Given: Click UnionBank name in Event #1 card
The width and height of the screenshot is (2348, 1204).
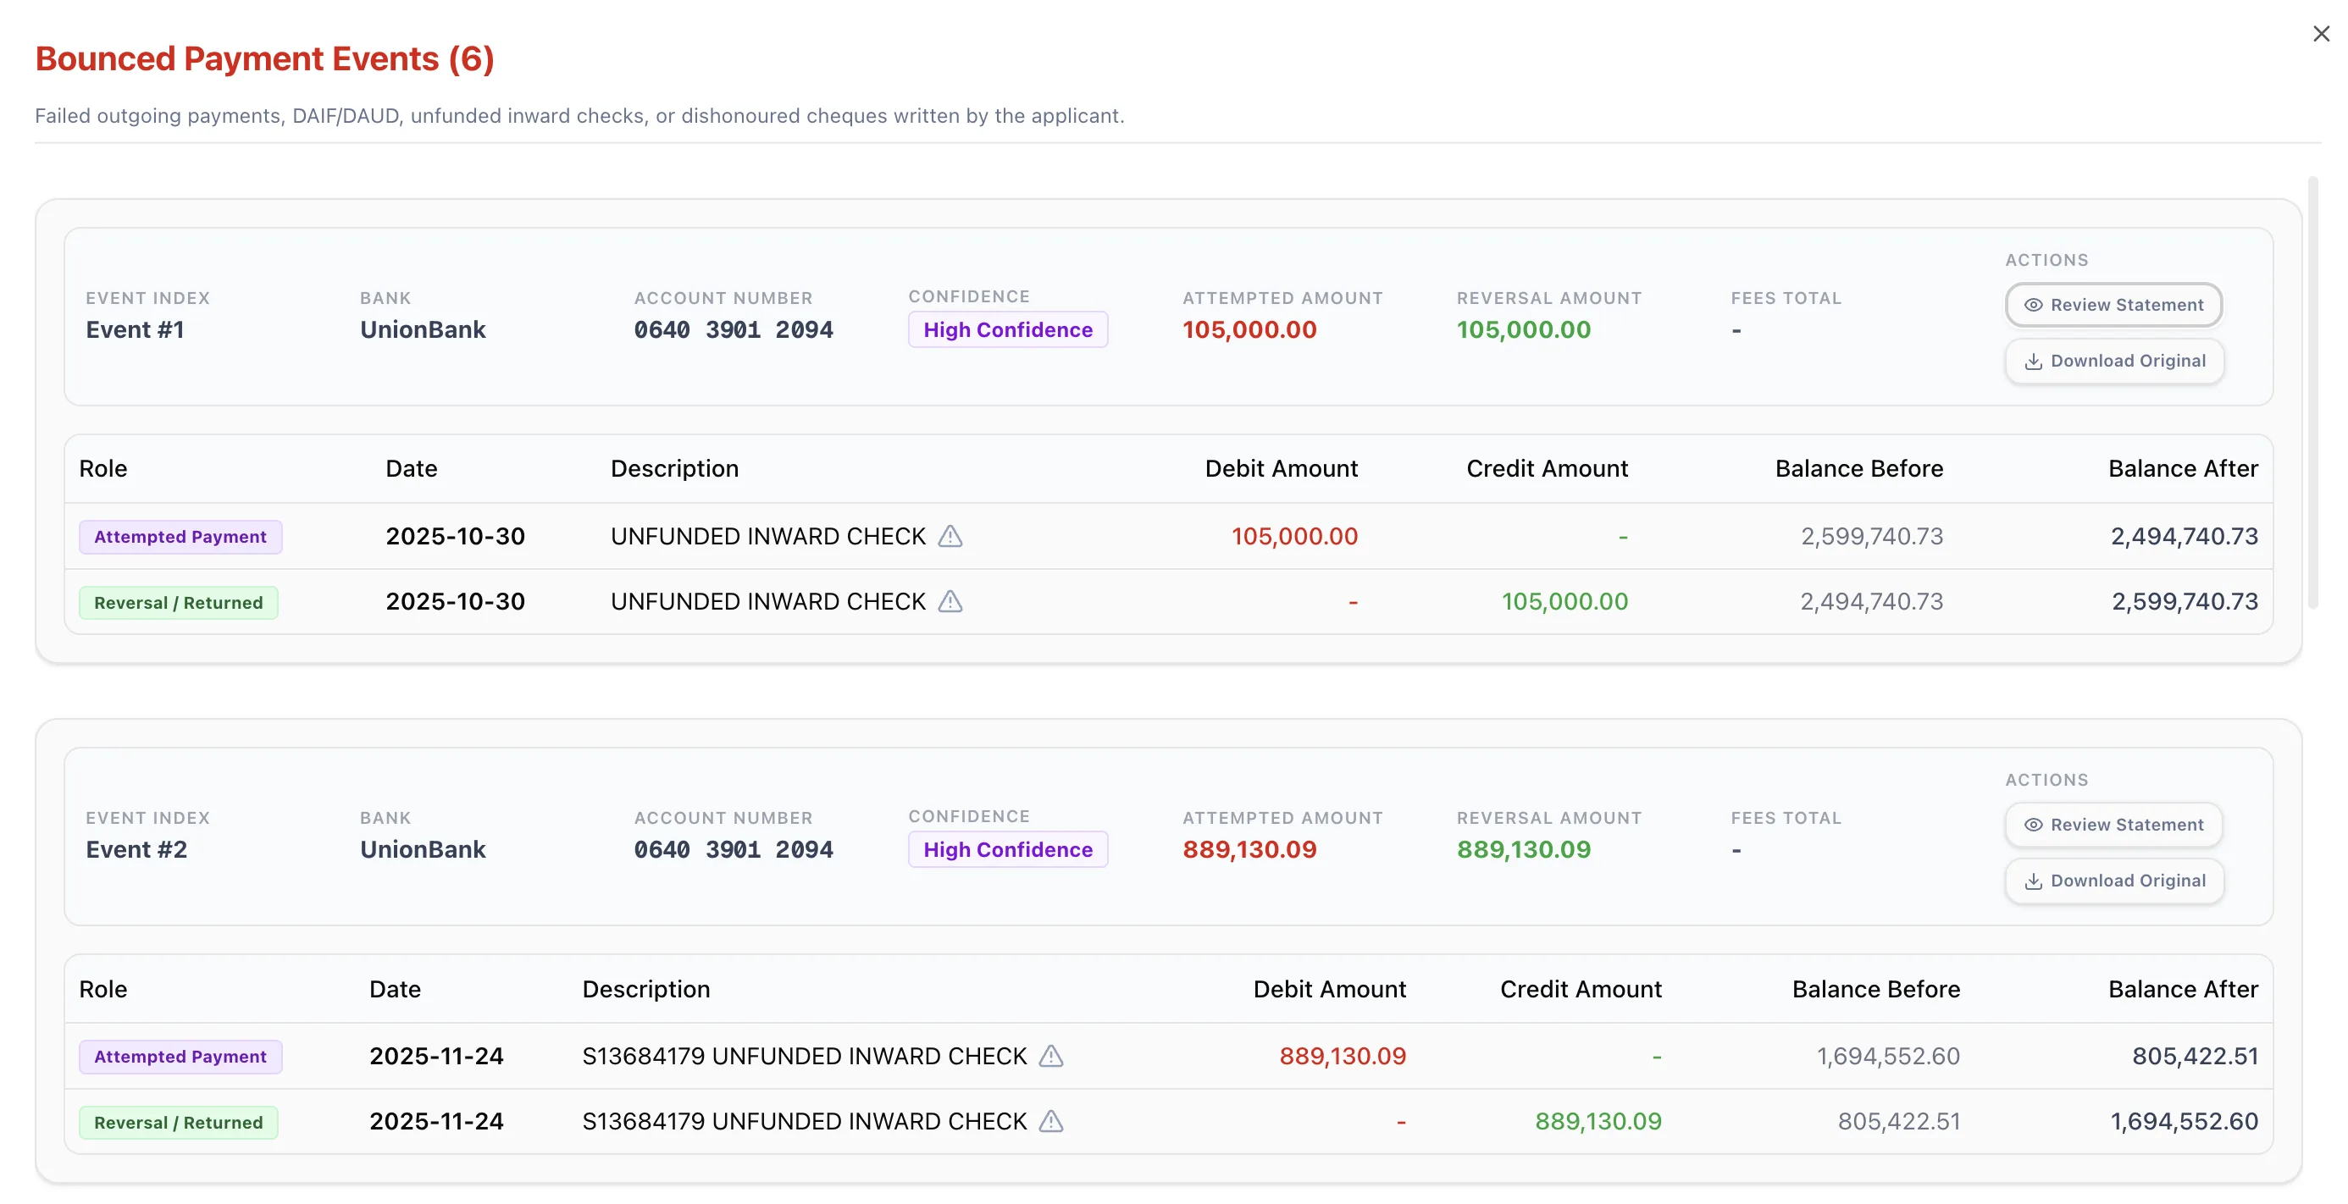Looking at the screenshot, I should [422, 329].
